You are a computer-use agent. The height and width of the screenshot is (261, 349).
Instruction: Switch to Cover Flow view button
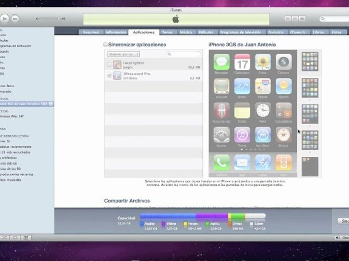tap(302, 19)
